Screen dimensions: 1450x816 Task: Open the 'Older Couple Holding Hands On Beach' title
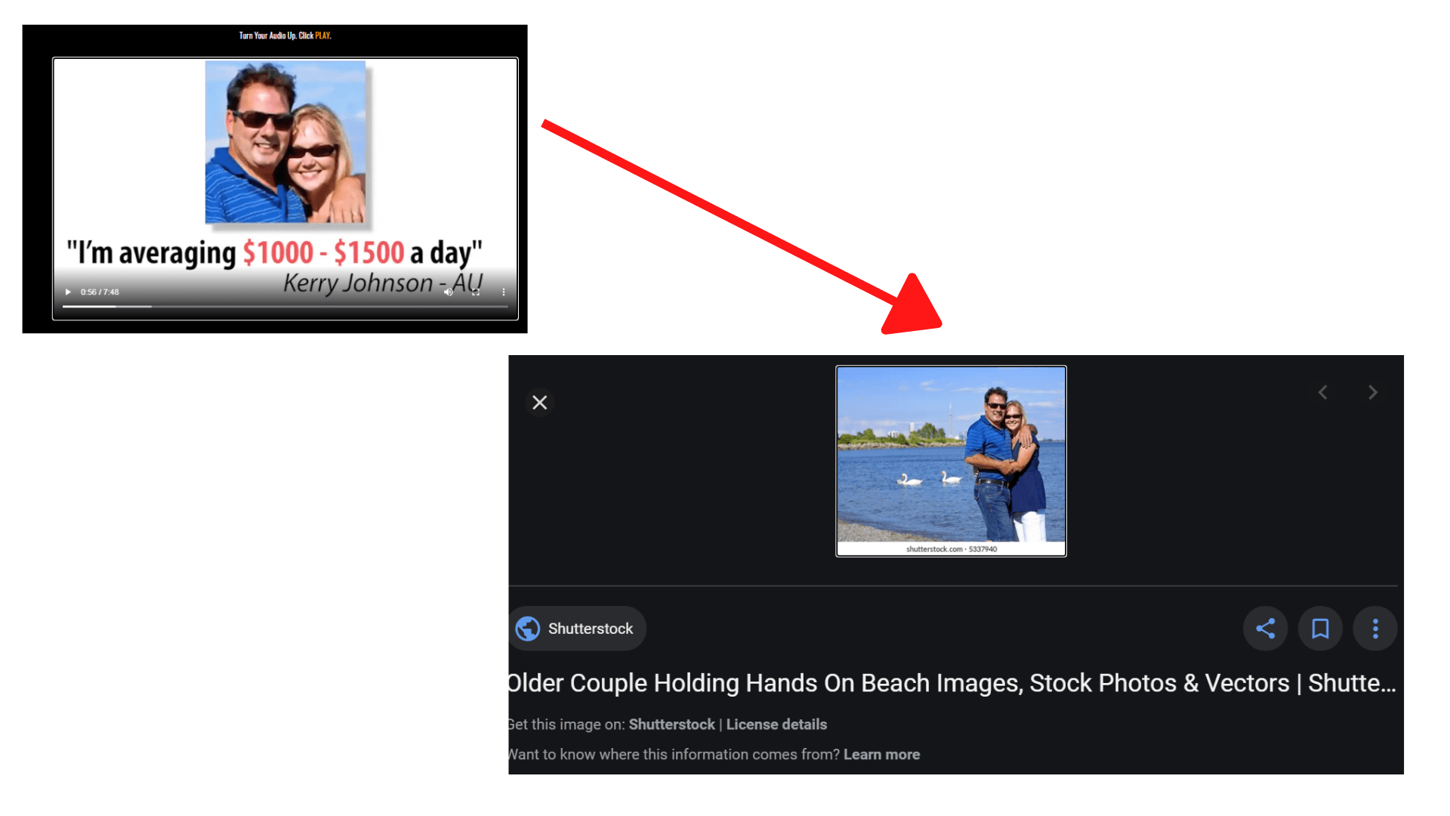point(952,683)
